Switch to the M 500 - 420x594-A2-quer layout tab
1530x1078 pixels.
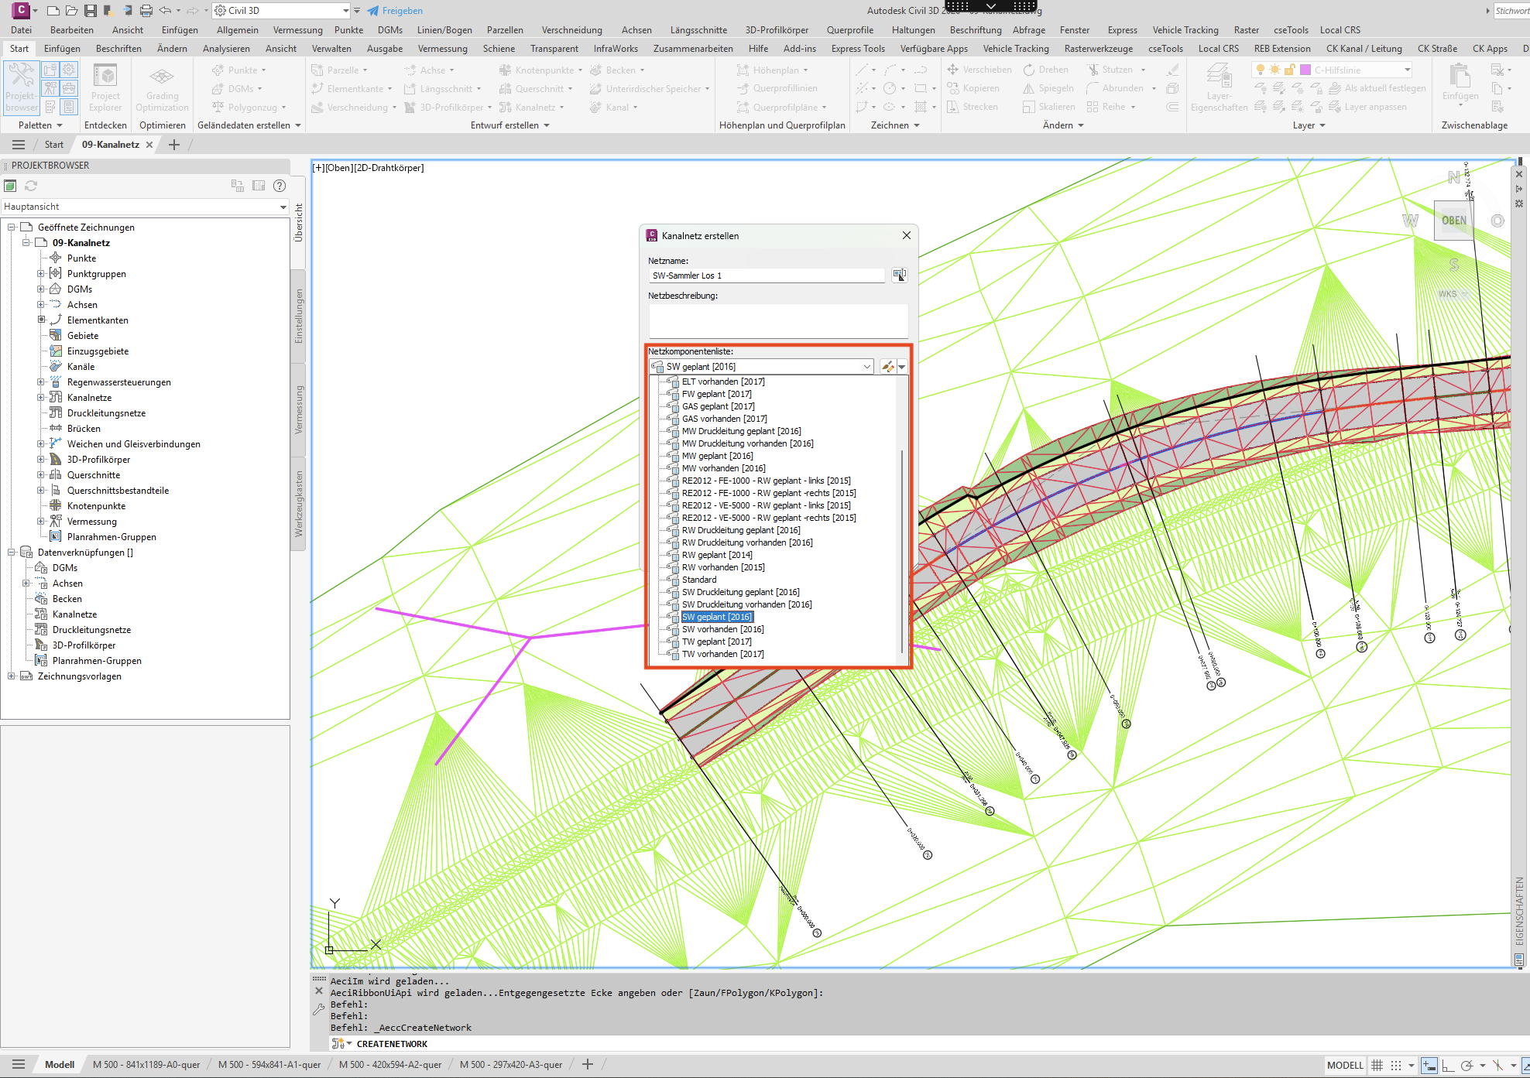390,1065
